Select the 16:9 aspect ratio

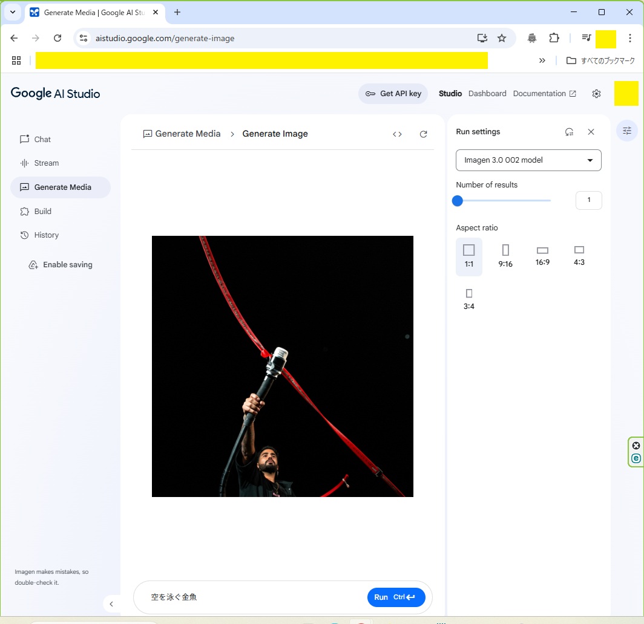point(542,256)
